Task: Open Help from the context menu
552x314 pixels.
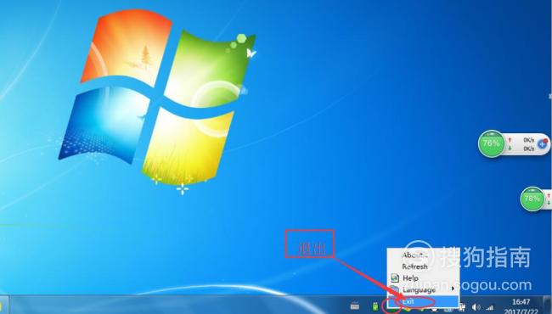Action: click(423, 278)
